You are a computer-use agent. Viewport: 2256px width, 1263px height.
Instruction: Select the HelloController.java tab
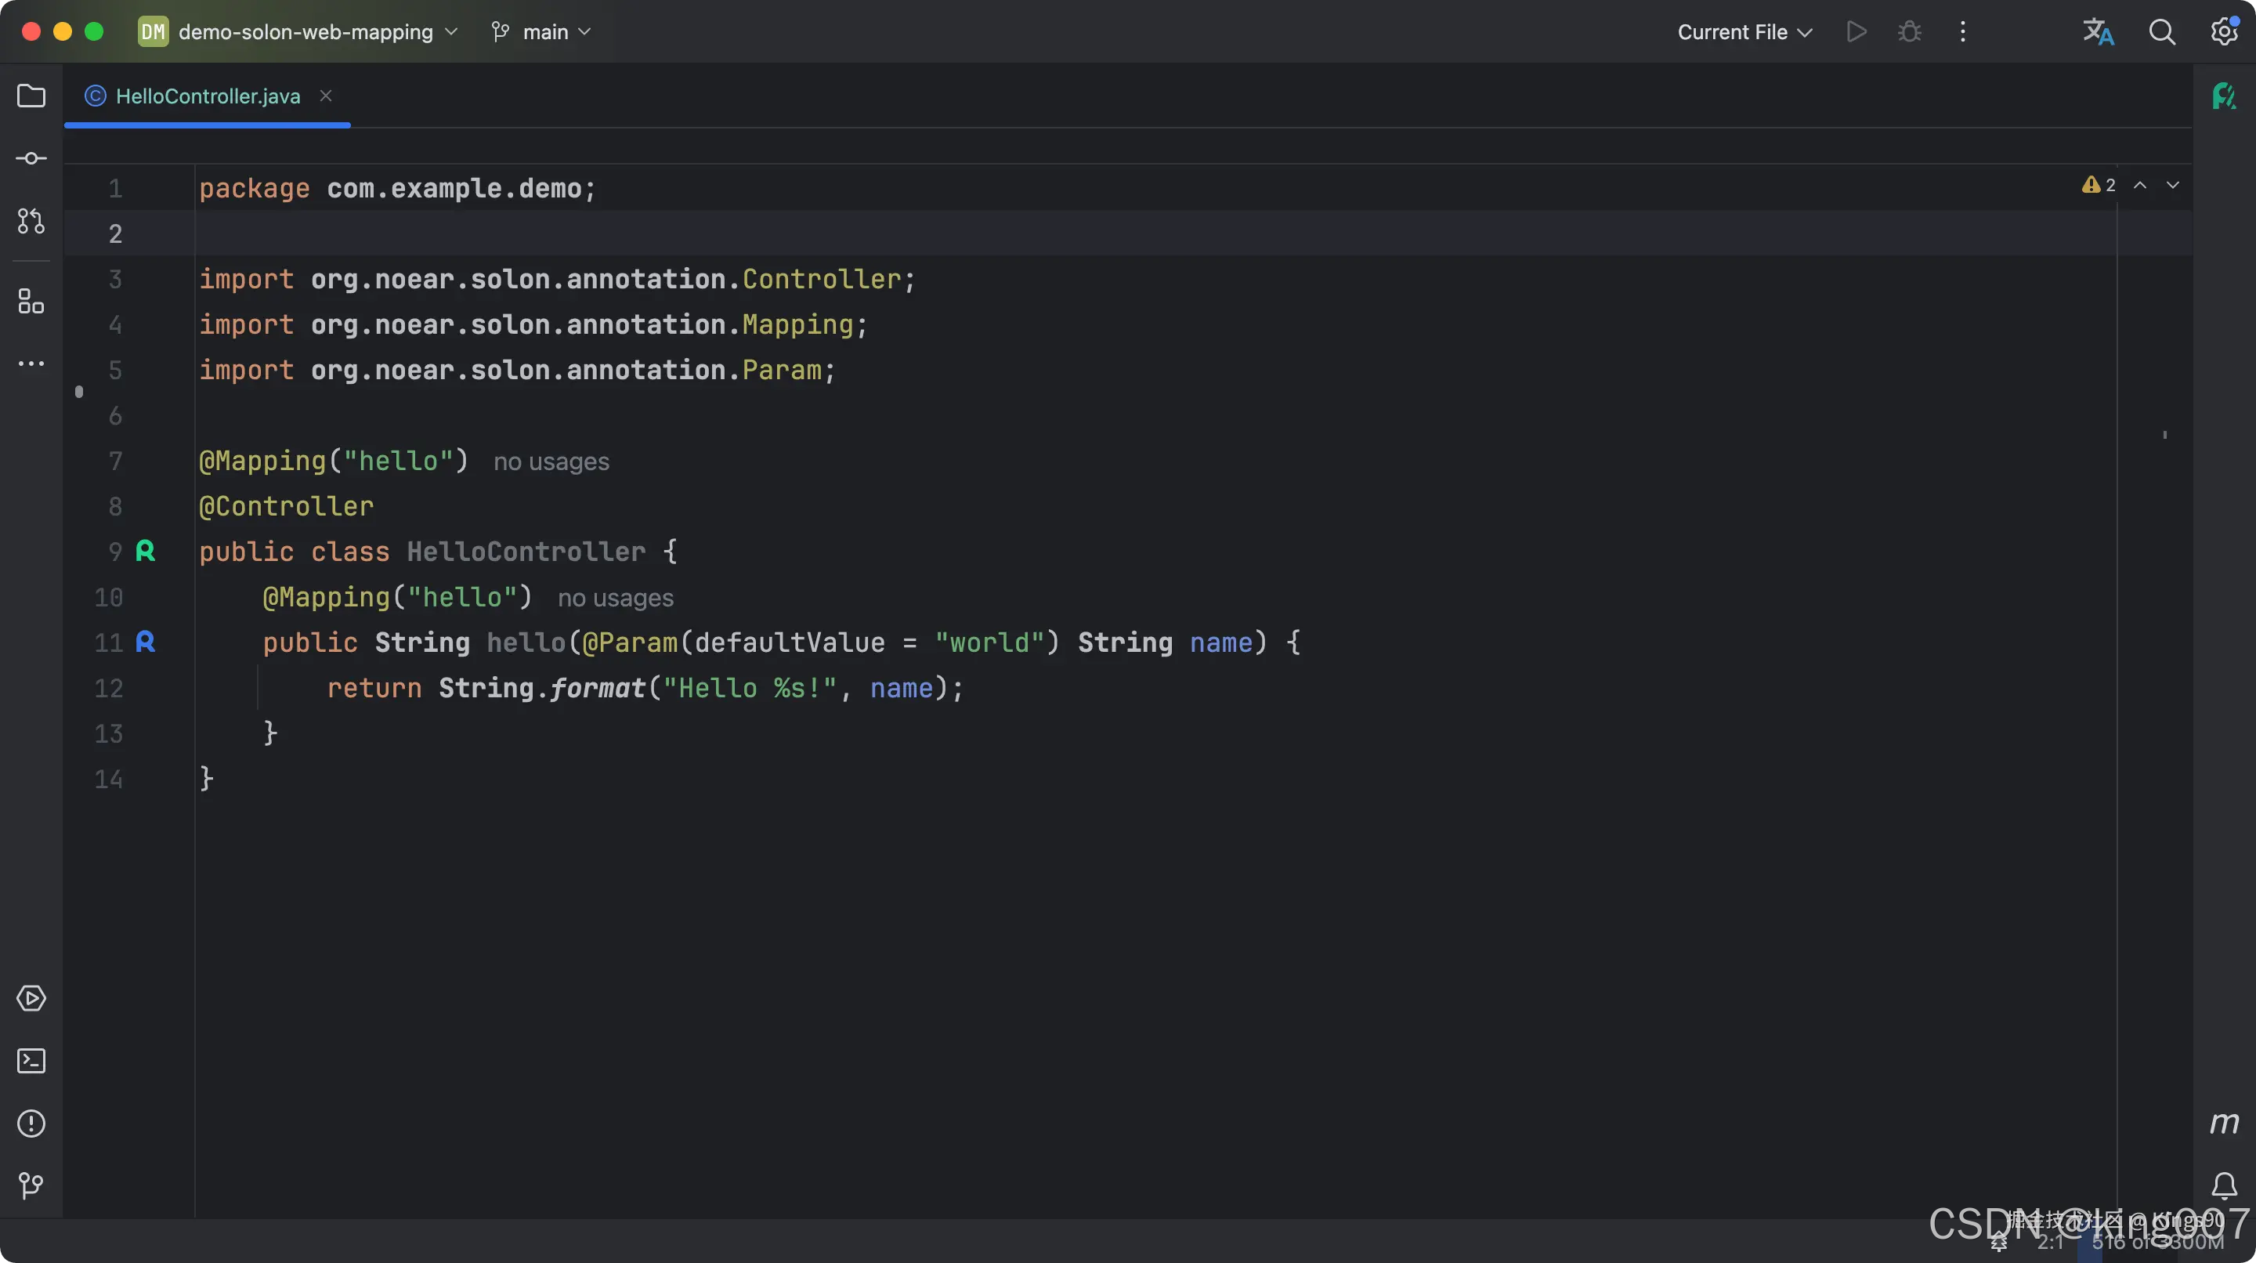coord(208,96)
